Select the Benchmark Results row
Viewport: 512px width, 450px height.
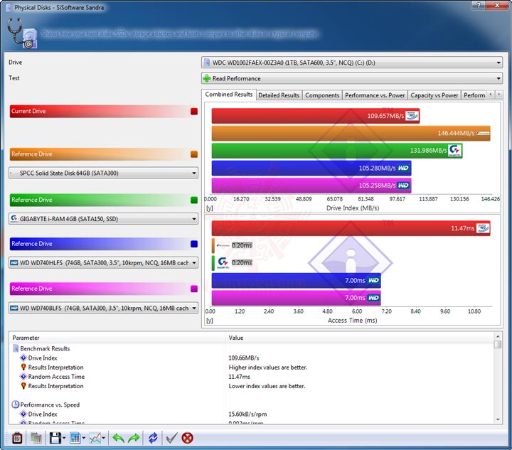click(x=252, y=348)
